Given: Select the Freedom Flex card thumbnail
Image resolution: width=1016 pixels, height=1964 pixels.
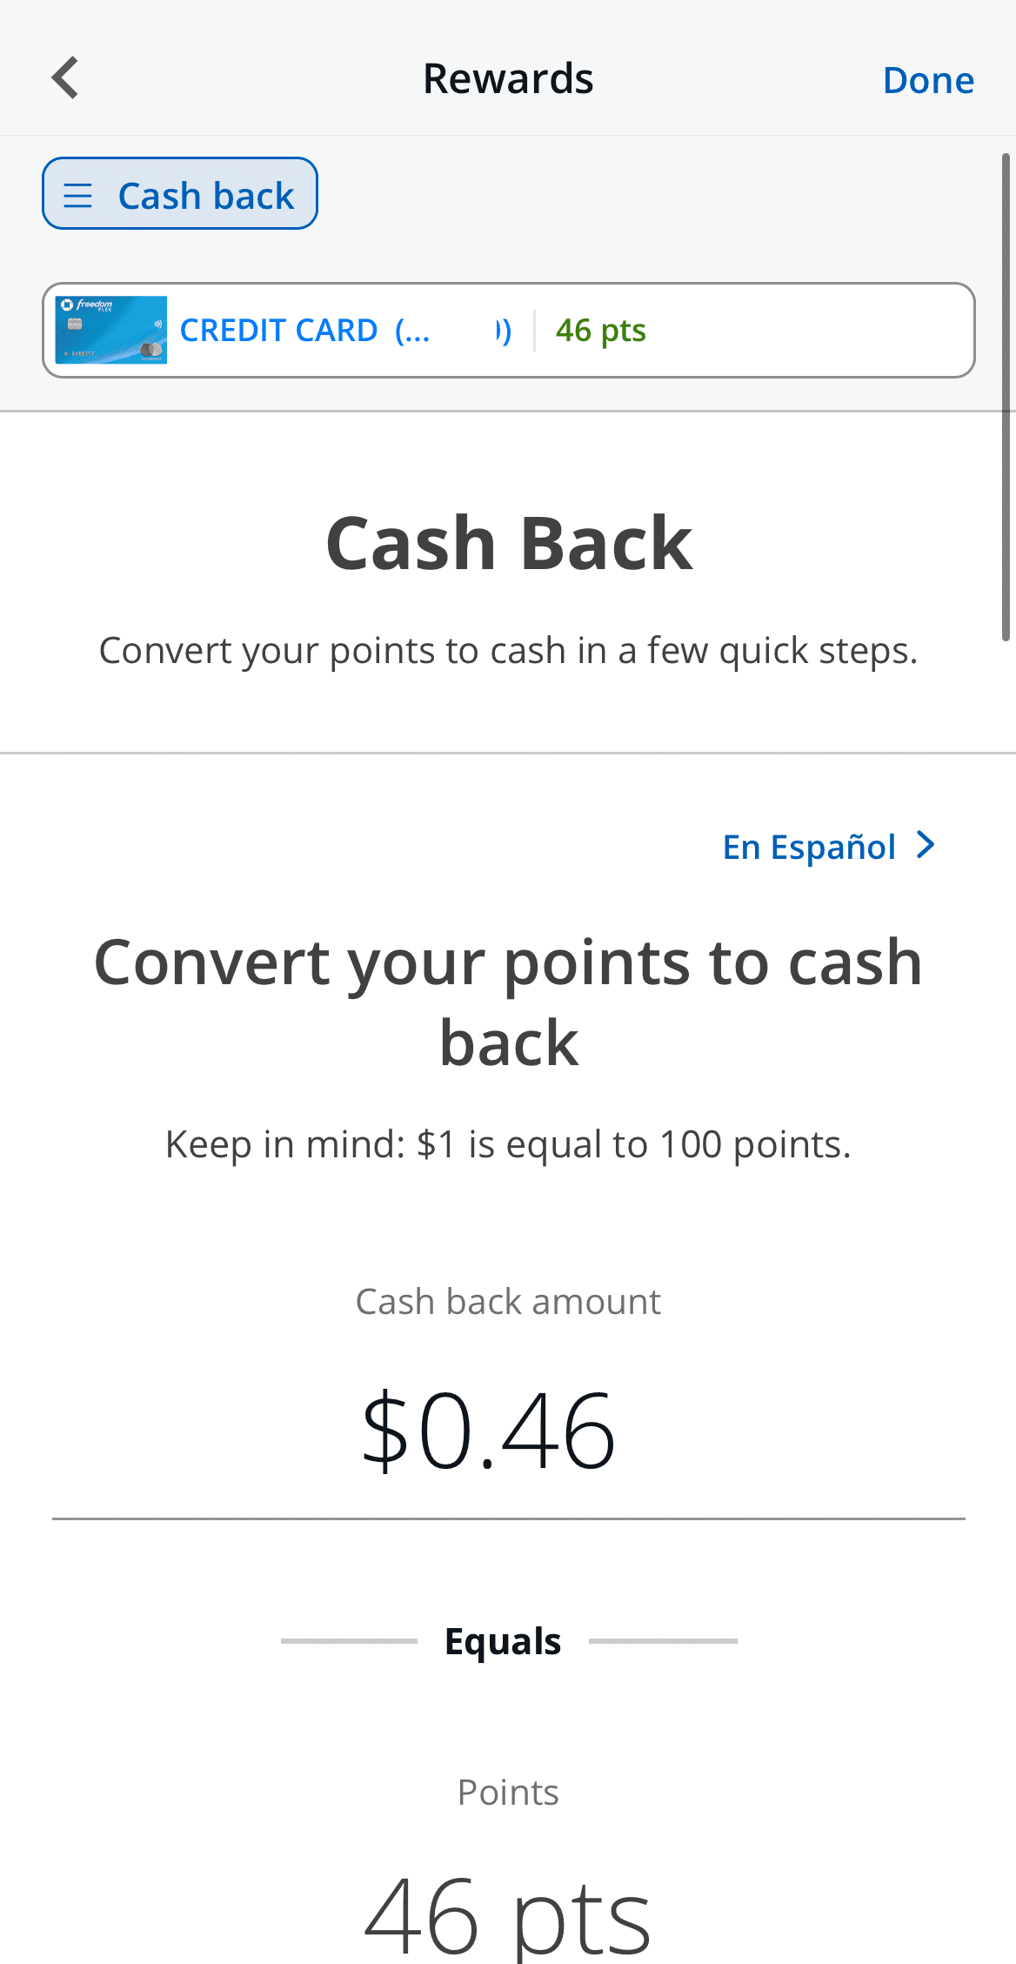Looking at the screenshot, I should tap(110, 329).
